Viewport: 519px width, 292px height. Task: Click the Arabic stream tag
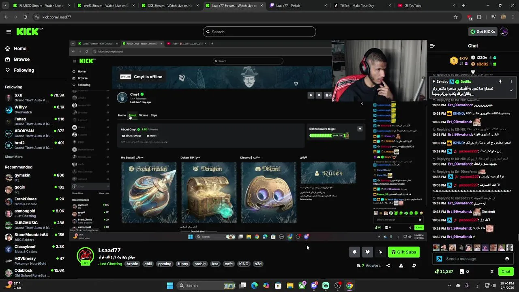pyautogui.click(x=132, y=264)
